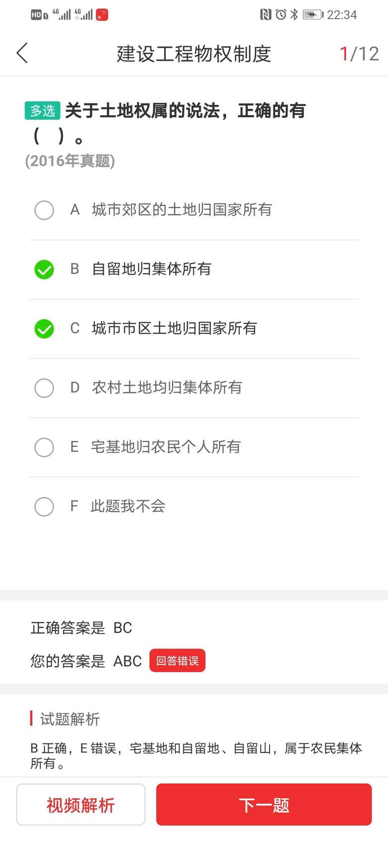Uncheck option B 自留地归集体所有
The image size is (388, 841).
[44, 269]
